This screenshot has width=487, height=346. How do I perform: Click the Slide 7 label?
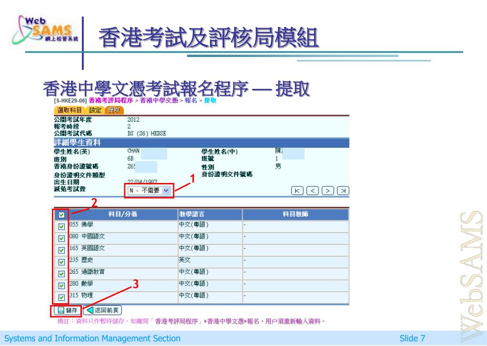point(412,338)
